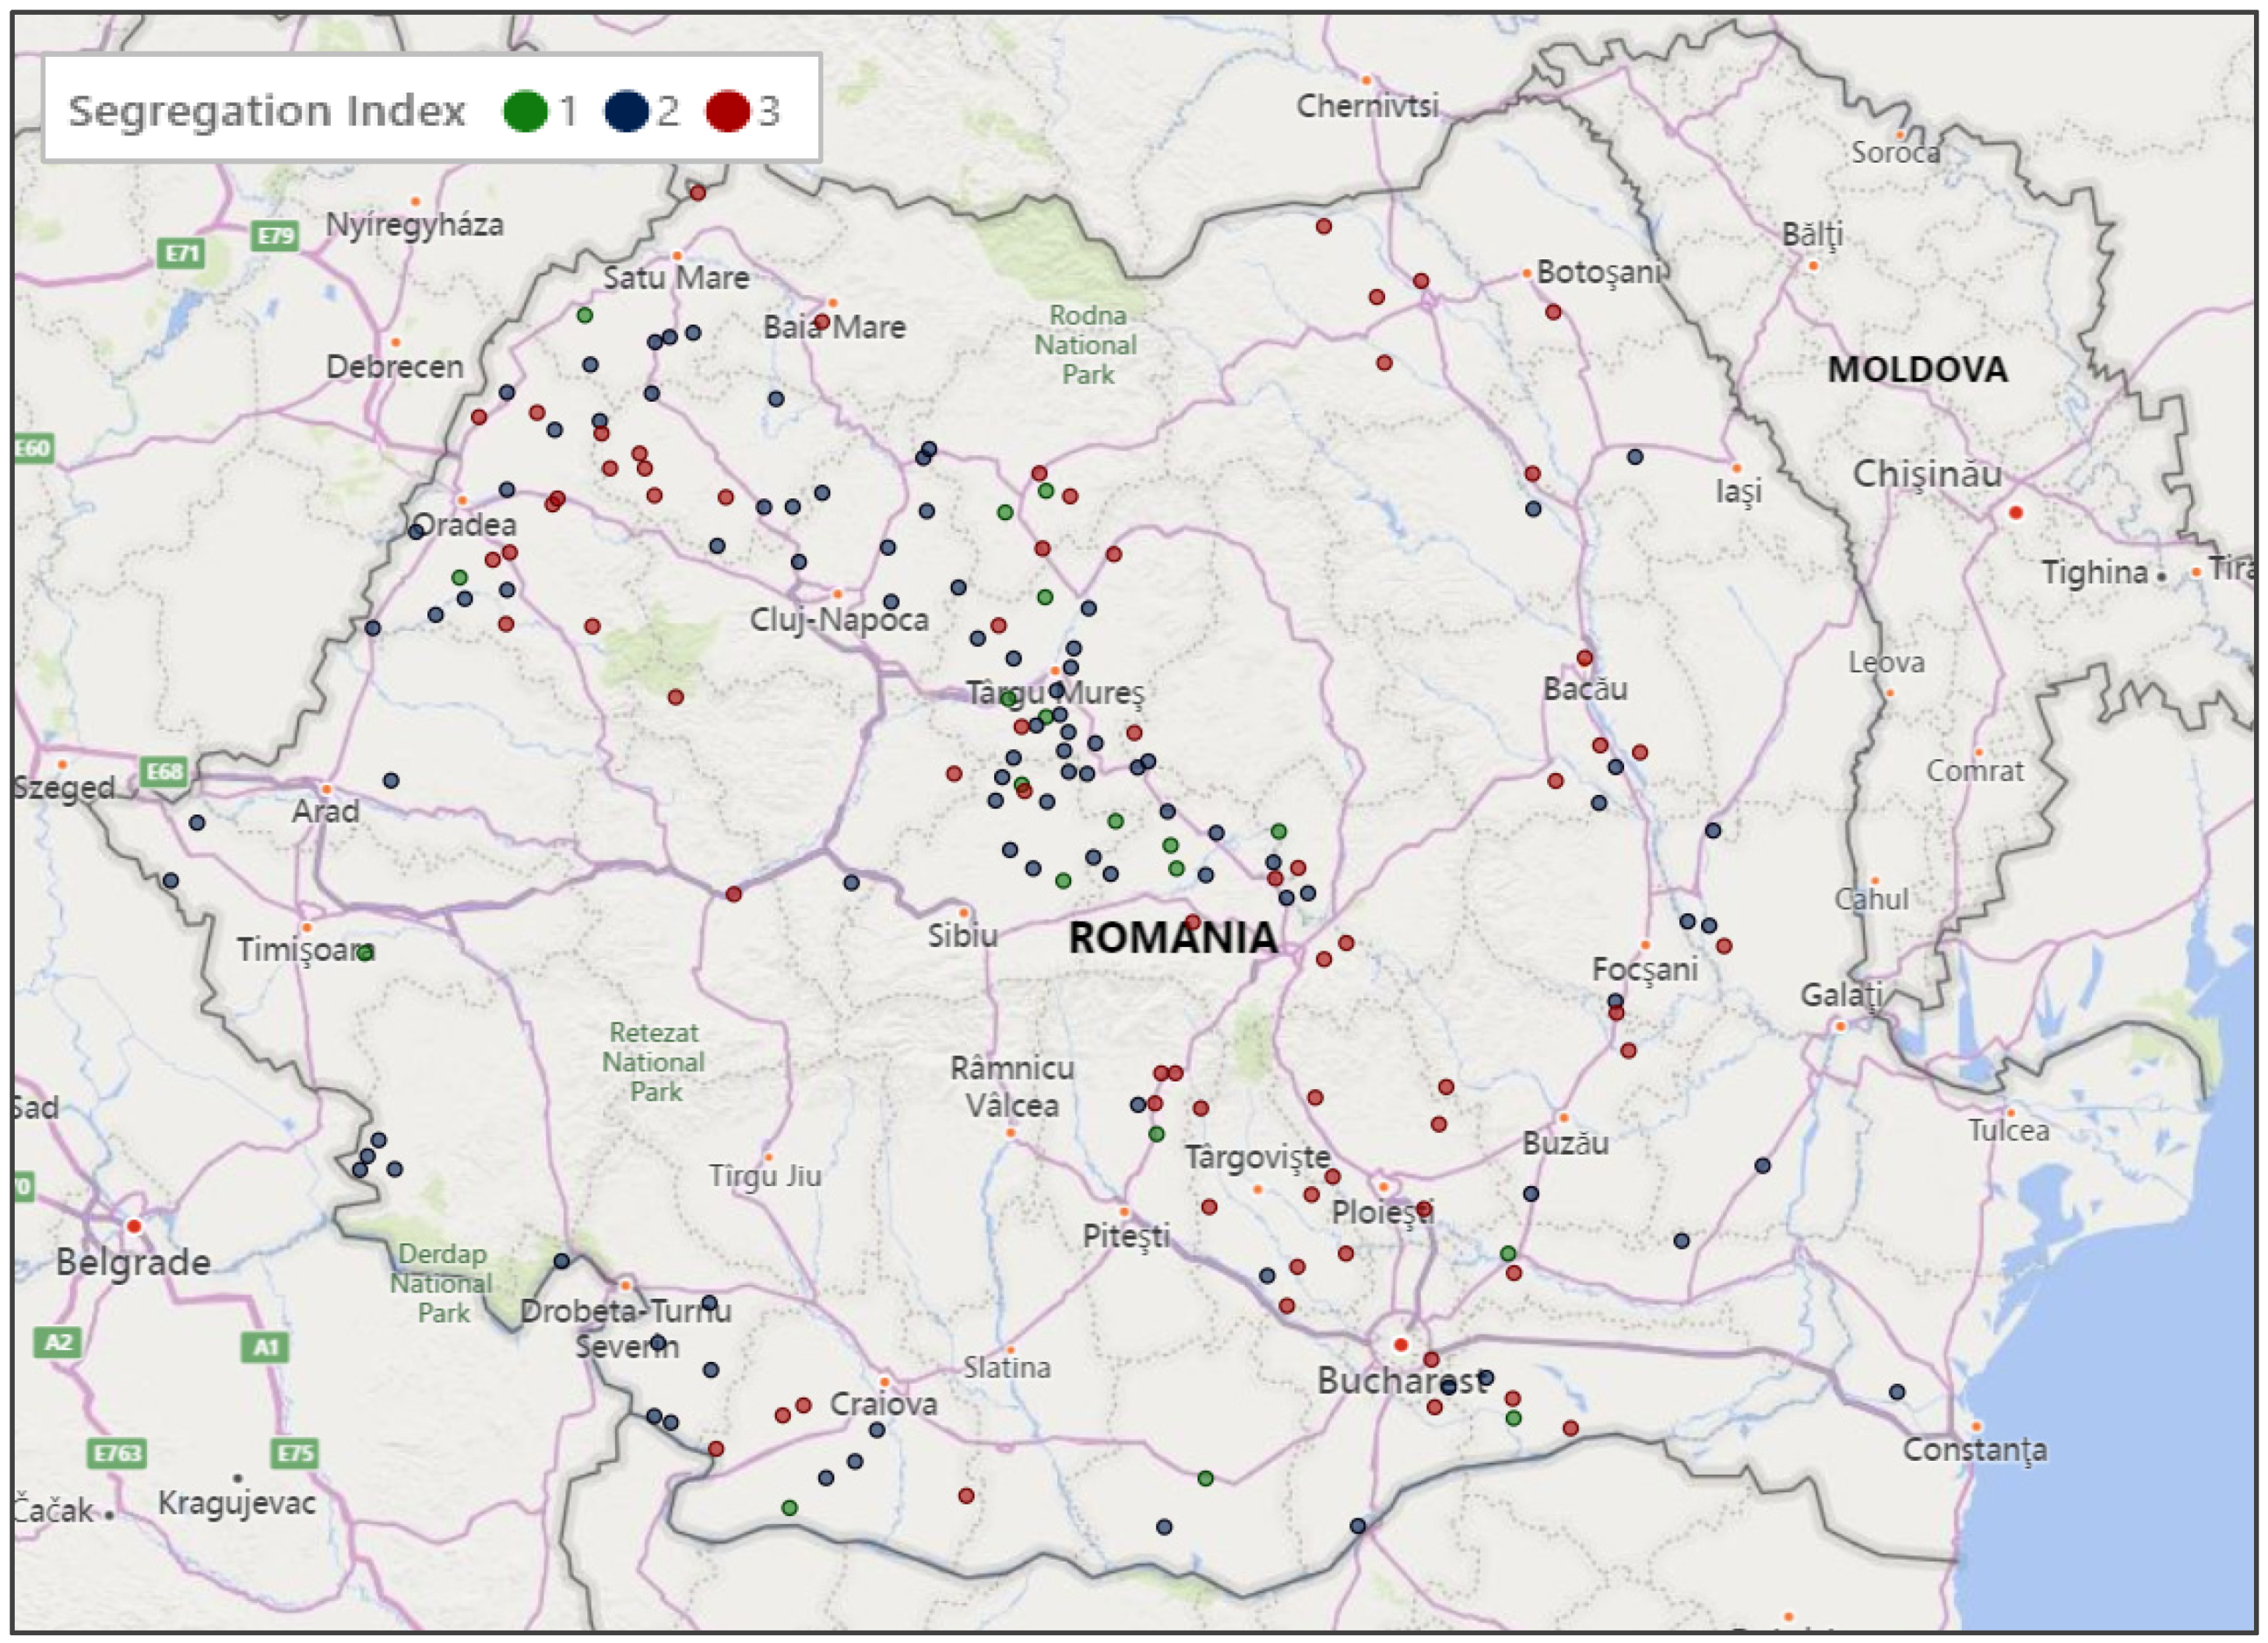Click the 'Tîrgu Jiu' city label

765,1175
